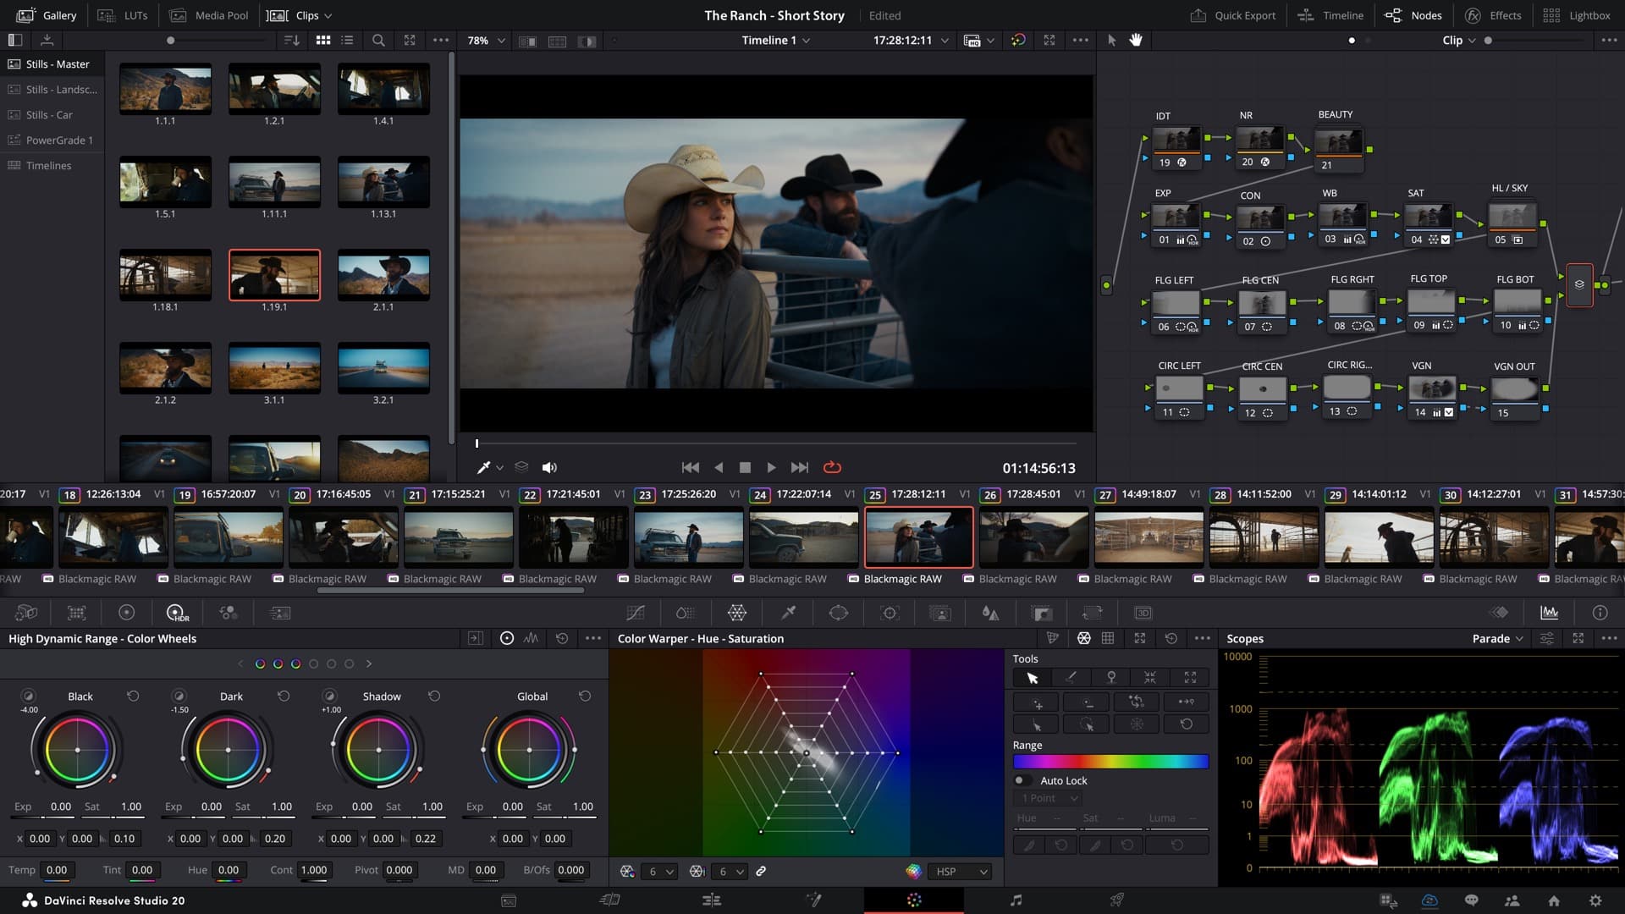
Task: Click the Quick Export button
Action: coord(1232,14)
